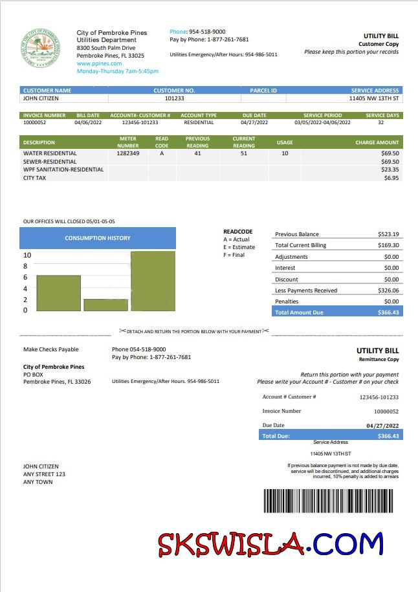Viewport: 418px width, 592px height.
Task: Click the tallest bar in consumption chart
Action: tap(153, 281)
